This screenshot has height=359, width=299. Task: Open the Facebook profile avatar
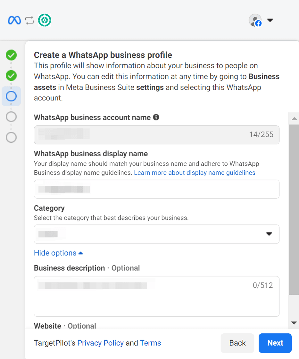click(255, 21)
